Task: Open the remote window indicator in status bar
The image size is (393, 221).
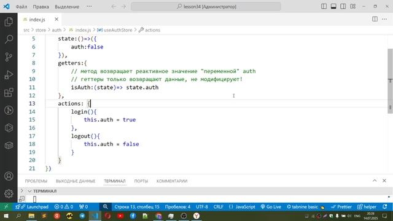Action: pos(6,207)
